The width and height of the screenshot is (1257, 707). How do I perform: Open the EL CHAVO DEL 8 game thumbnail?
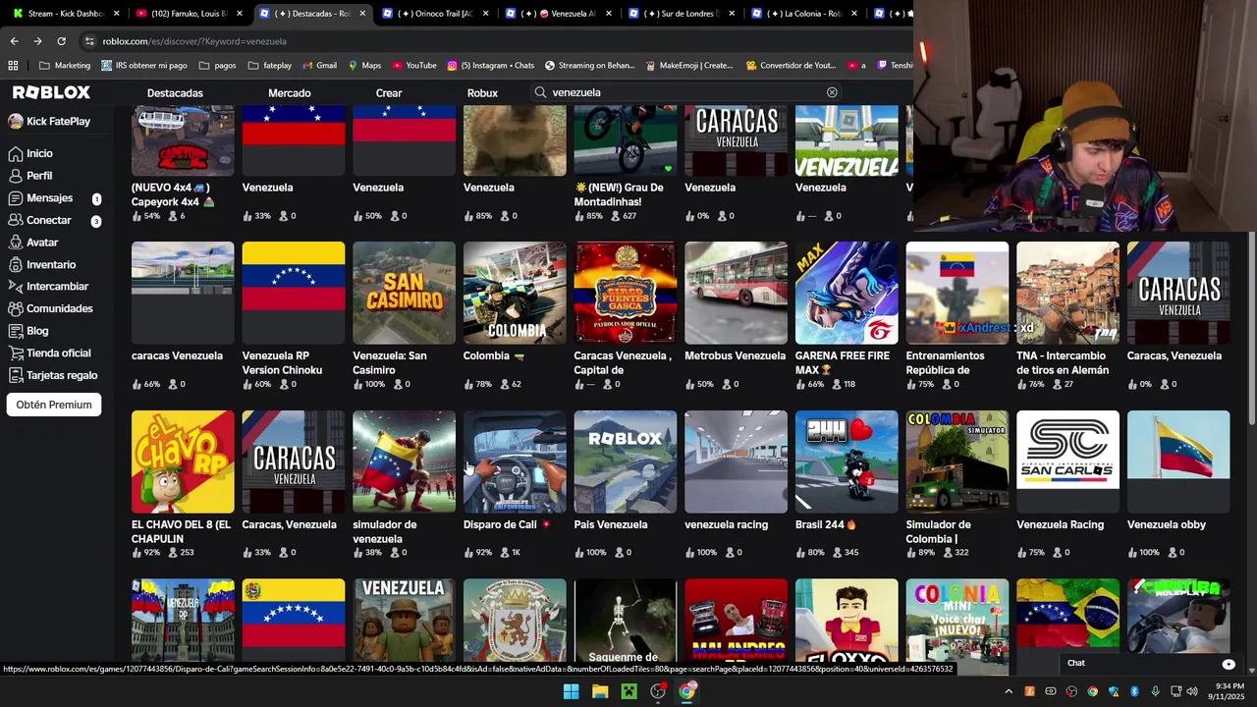[x=183, y=462]
